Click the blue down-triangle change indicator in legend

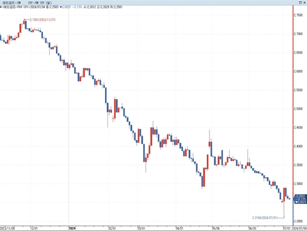(61, 7)
